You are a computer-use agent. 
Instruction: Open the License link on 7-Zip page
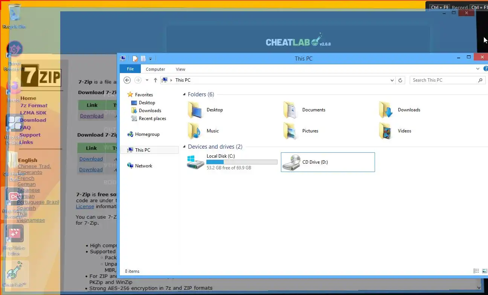click(85, 207)
